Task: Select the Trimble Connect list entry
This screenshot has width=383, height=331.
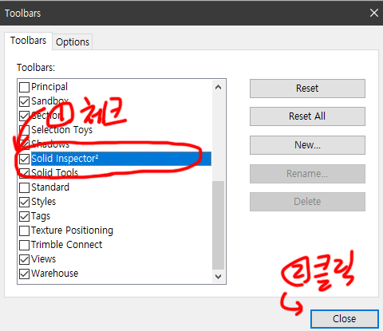Action: 66,245
